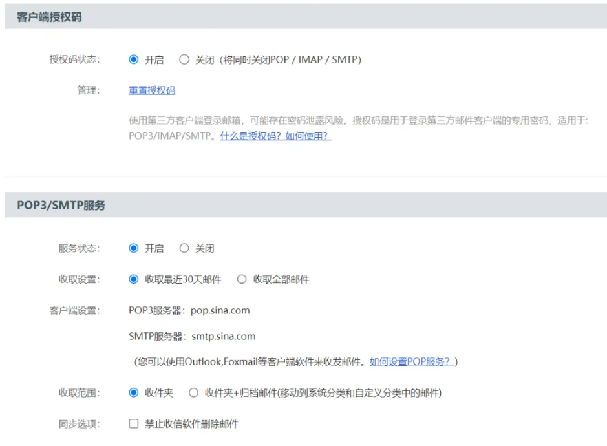Viewport: 607px width, 446px height.
Task: Select 关闭 for 授权码状态
Action: tap(184, 59)
